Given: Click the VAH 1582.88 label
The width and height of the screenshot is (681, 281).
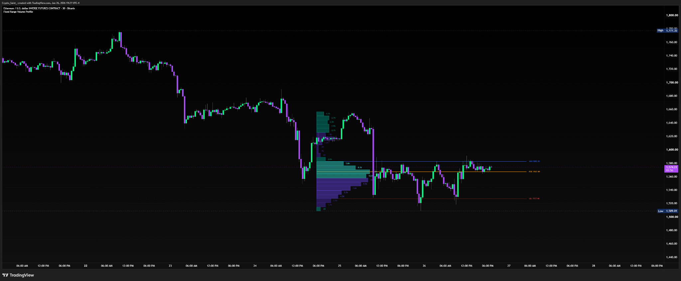Looking at the screenshot, I should click(x=534, y=161).
